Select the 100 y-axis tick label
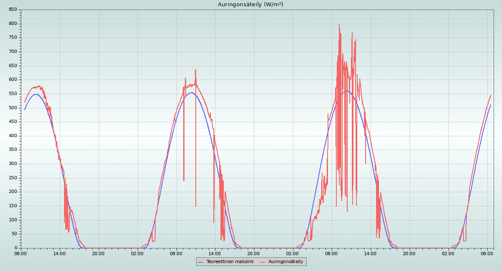This screenshot has height=271, width=502. tap(13, 220)
